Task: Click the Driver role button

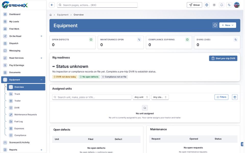Action: click(194, 5)
